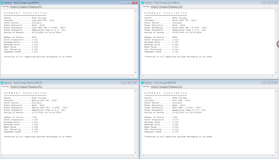Image resolution: width=279 pixels, height=159 pixels.
Task: Open Events tab in Short RDII UH window
Action: tap(154, 7)
